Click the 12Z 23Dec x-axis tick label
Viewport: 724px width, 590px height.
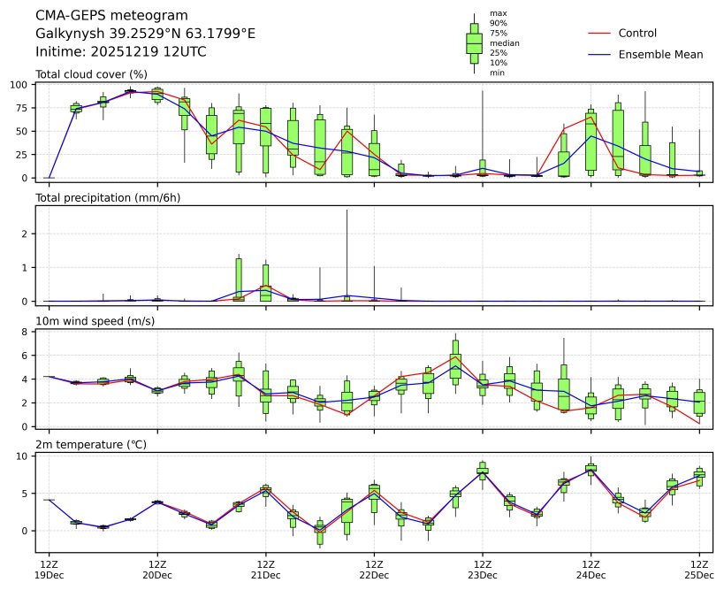(x=483, y=569)
